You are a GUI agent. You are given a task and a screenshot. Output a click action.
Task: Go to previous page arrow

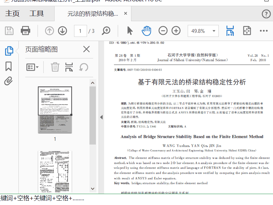coord(49,31)
